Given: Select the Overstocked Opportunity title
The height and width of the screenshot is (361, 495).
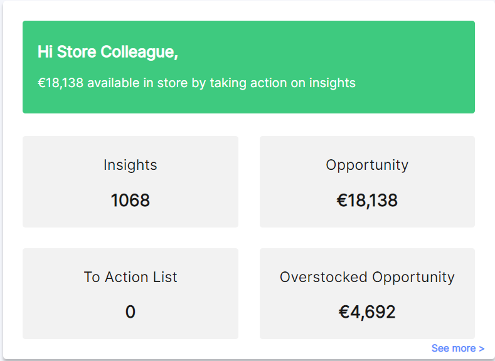Looking at the screenshot, I should coord(367,277).
